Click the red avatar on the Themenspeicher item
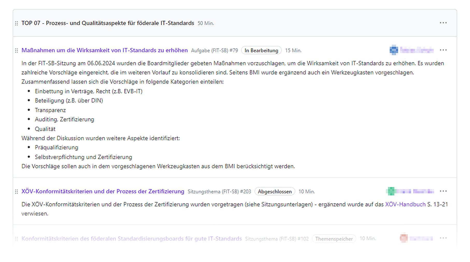 (403, 238)
